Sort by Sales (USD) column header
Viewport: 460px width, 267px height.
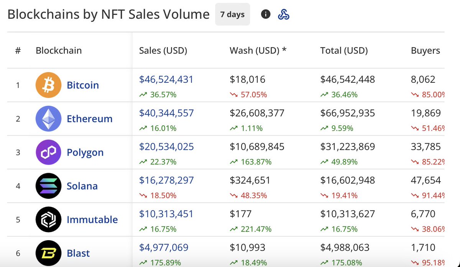pyautogui.click(x=163, y=51)
